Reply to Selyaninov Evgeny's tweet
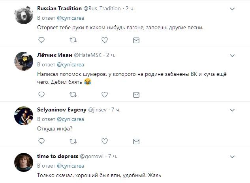Screen dimensions: 250x183 click(x=41, y=141)
